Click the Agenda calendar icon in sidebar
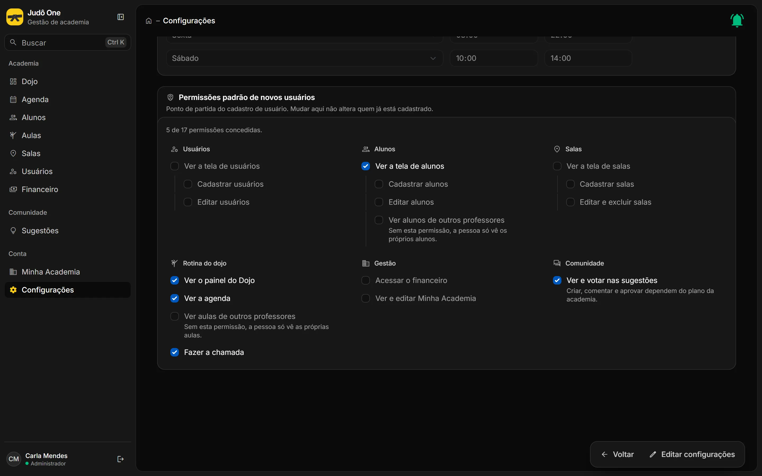The width and height of the screenshot is (762, 476). (x=13, y=99)
